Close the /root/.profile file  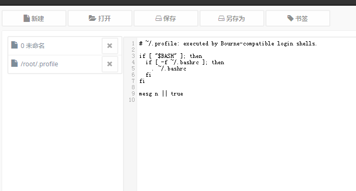109,64
